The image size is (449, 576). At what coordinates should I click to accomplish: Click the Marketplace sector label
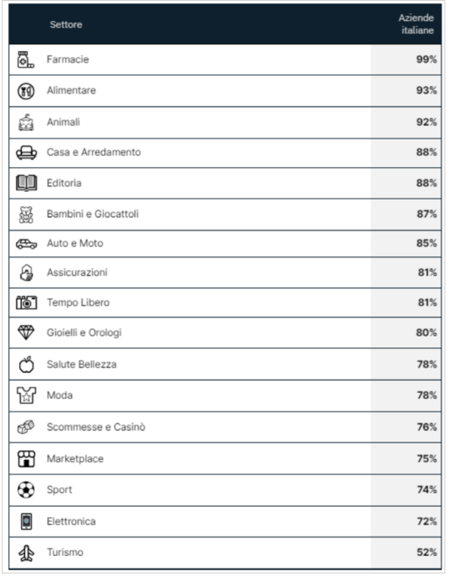[75, 459]
